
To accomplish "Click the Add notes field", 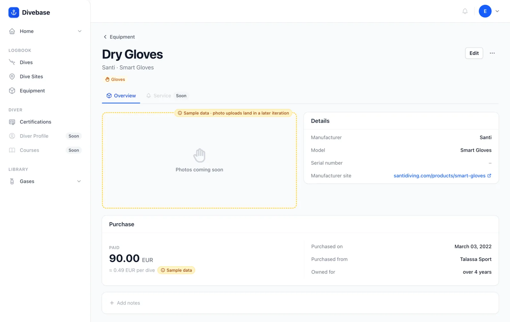I will click(x=300, y=303).
